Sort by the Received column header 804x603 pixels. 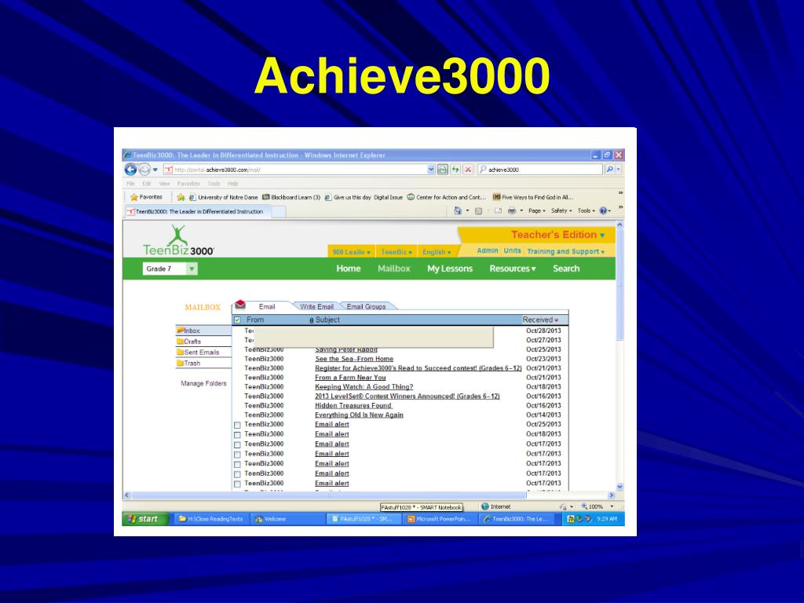pyautogui.click(x=540, y=320)
